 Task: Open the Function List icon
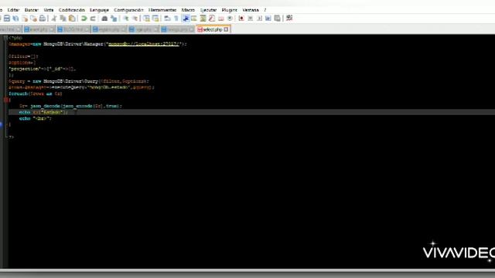[x=212, y=19]
